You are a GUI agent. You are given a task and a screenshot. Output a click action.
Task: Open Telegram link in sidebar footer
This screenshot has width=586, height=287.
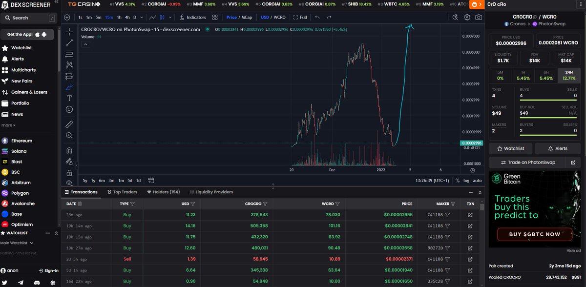coord(21,282)
